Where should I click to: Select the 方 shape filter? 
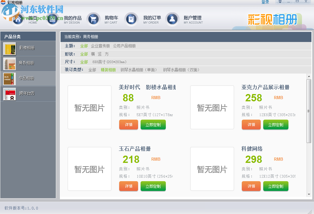pyautogui.click(x=107, y=53)
